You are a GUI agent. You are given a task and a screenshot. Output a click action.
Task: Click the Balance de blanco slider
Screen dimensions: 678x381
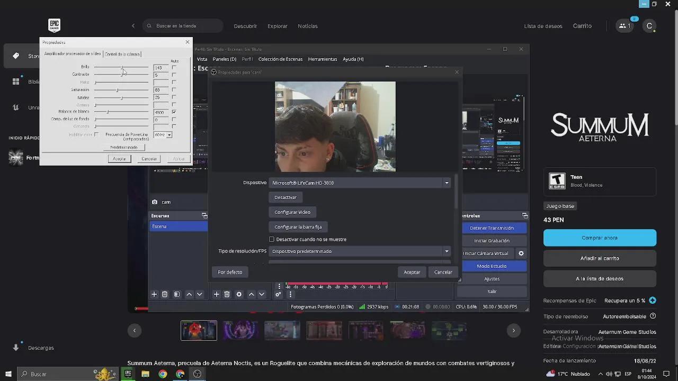121,112
